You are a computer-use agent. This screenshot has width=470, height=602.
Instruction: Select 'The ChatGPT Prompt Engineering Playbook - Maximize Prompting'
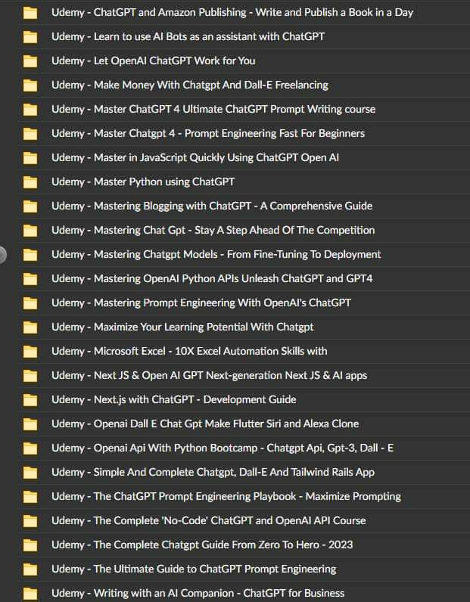(x=226, y=496)
